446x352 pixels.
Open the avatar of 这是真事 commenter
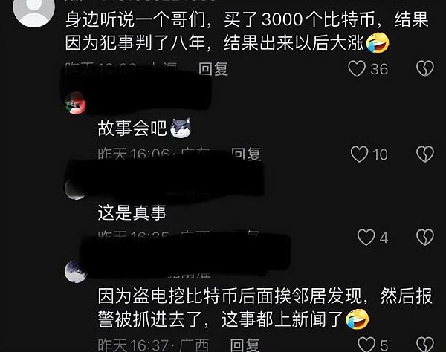[x=75, y=189]
